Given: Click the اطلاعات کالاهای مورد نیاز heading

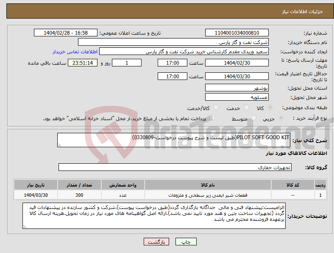Looking at the screenshot, I should click(x=296, y=153).
